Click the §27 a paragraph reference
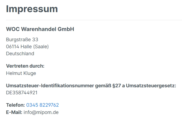Screen dimensions: 182x118 click(x=118, y=86)
